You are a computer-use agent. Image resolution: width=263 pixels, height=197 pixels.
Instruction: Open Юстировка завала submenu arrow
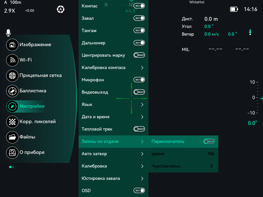click(x=142, y=179)
